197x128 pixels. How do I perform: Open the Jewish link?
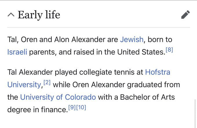[x=132, y=39]
